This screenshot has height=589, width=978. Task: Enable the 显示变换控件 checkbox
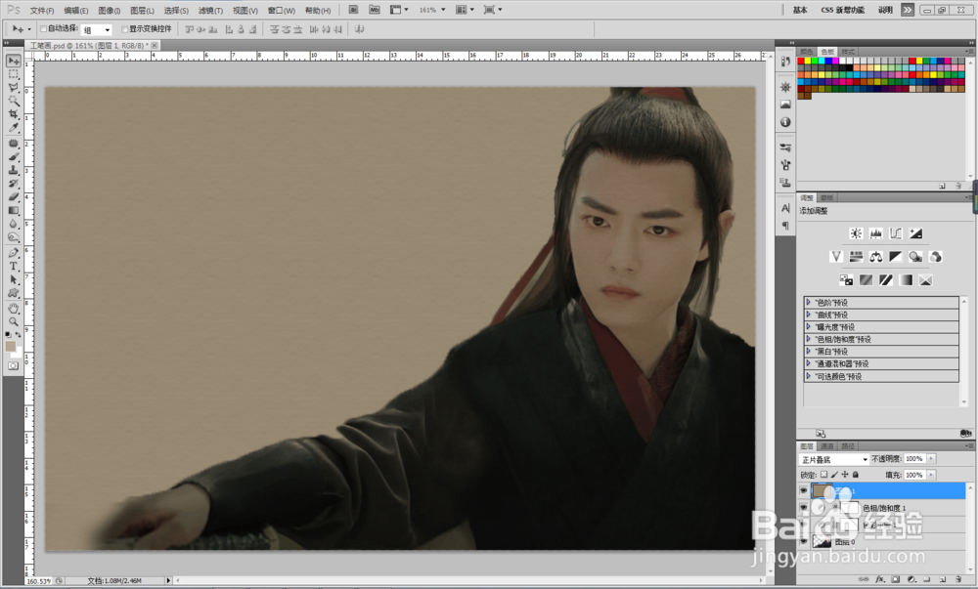(x=125, y=28)
